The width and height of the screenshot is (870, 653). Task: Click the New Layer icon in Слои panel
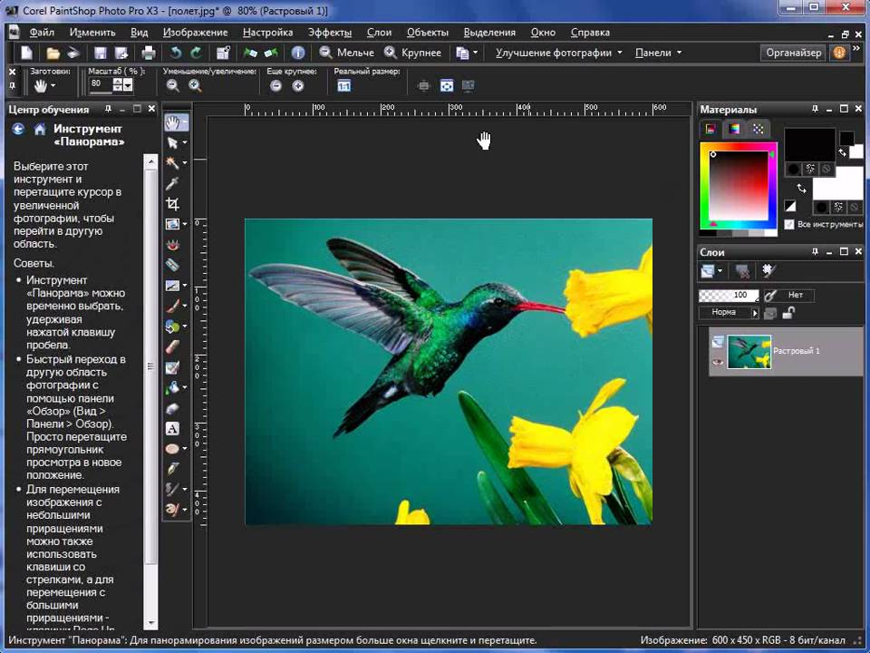[708, 271]
